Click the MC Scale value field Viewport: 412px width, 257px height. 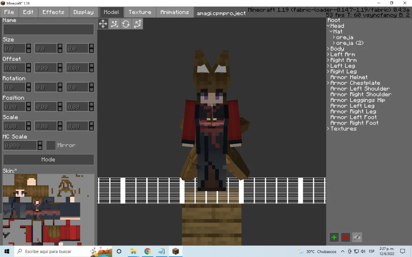(x=20, y=145)
